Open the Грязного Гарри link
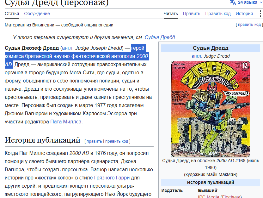 [x=112, y=178]
